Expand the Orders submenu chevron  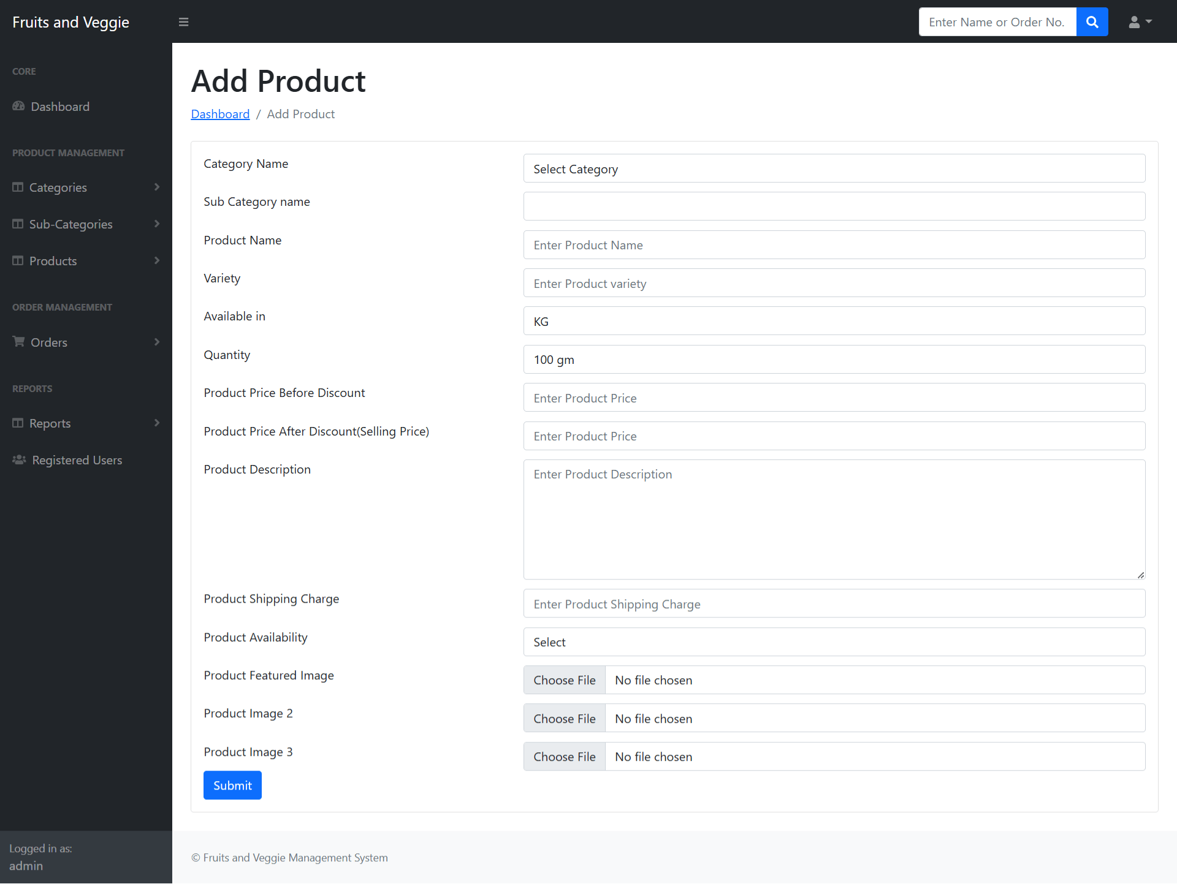pyautogui.click(x=158, y=342)
